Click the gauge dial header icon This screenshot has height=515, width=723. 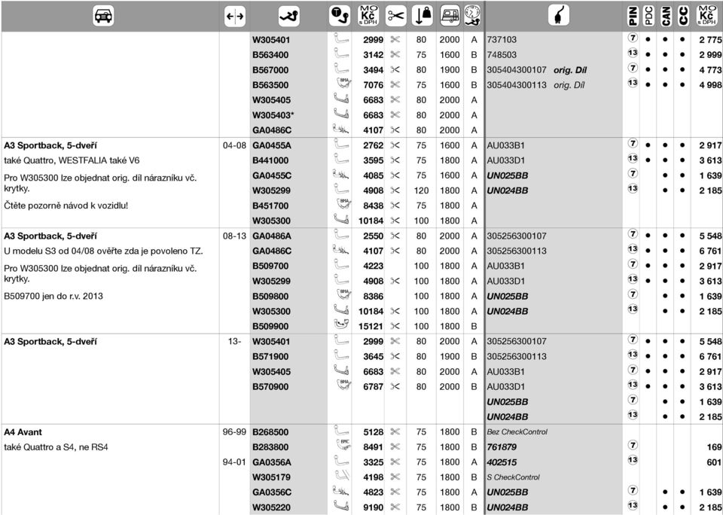472,16
